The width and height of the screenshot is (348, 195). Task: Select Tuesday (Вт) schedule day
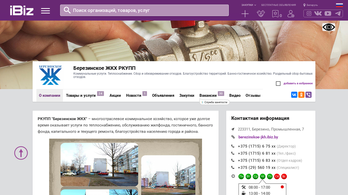pos(248,176)
